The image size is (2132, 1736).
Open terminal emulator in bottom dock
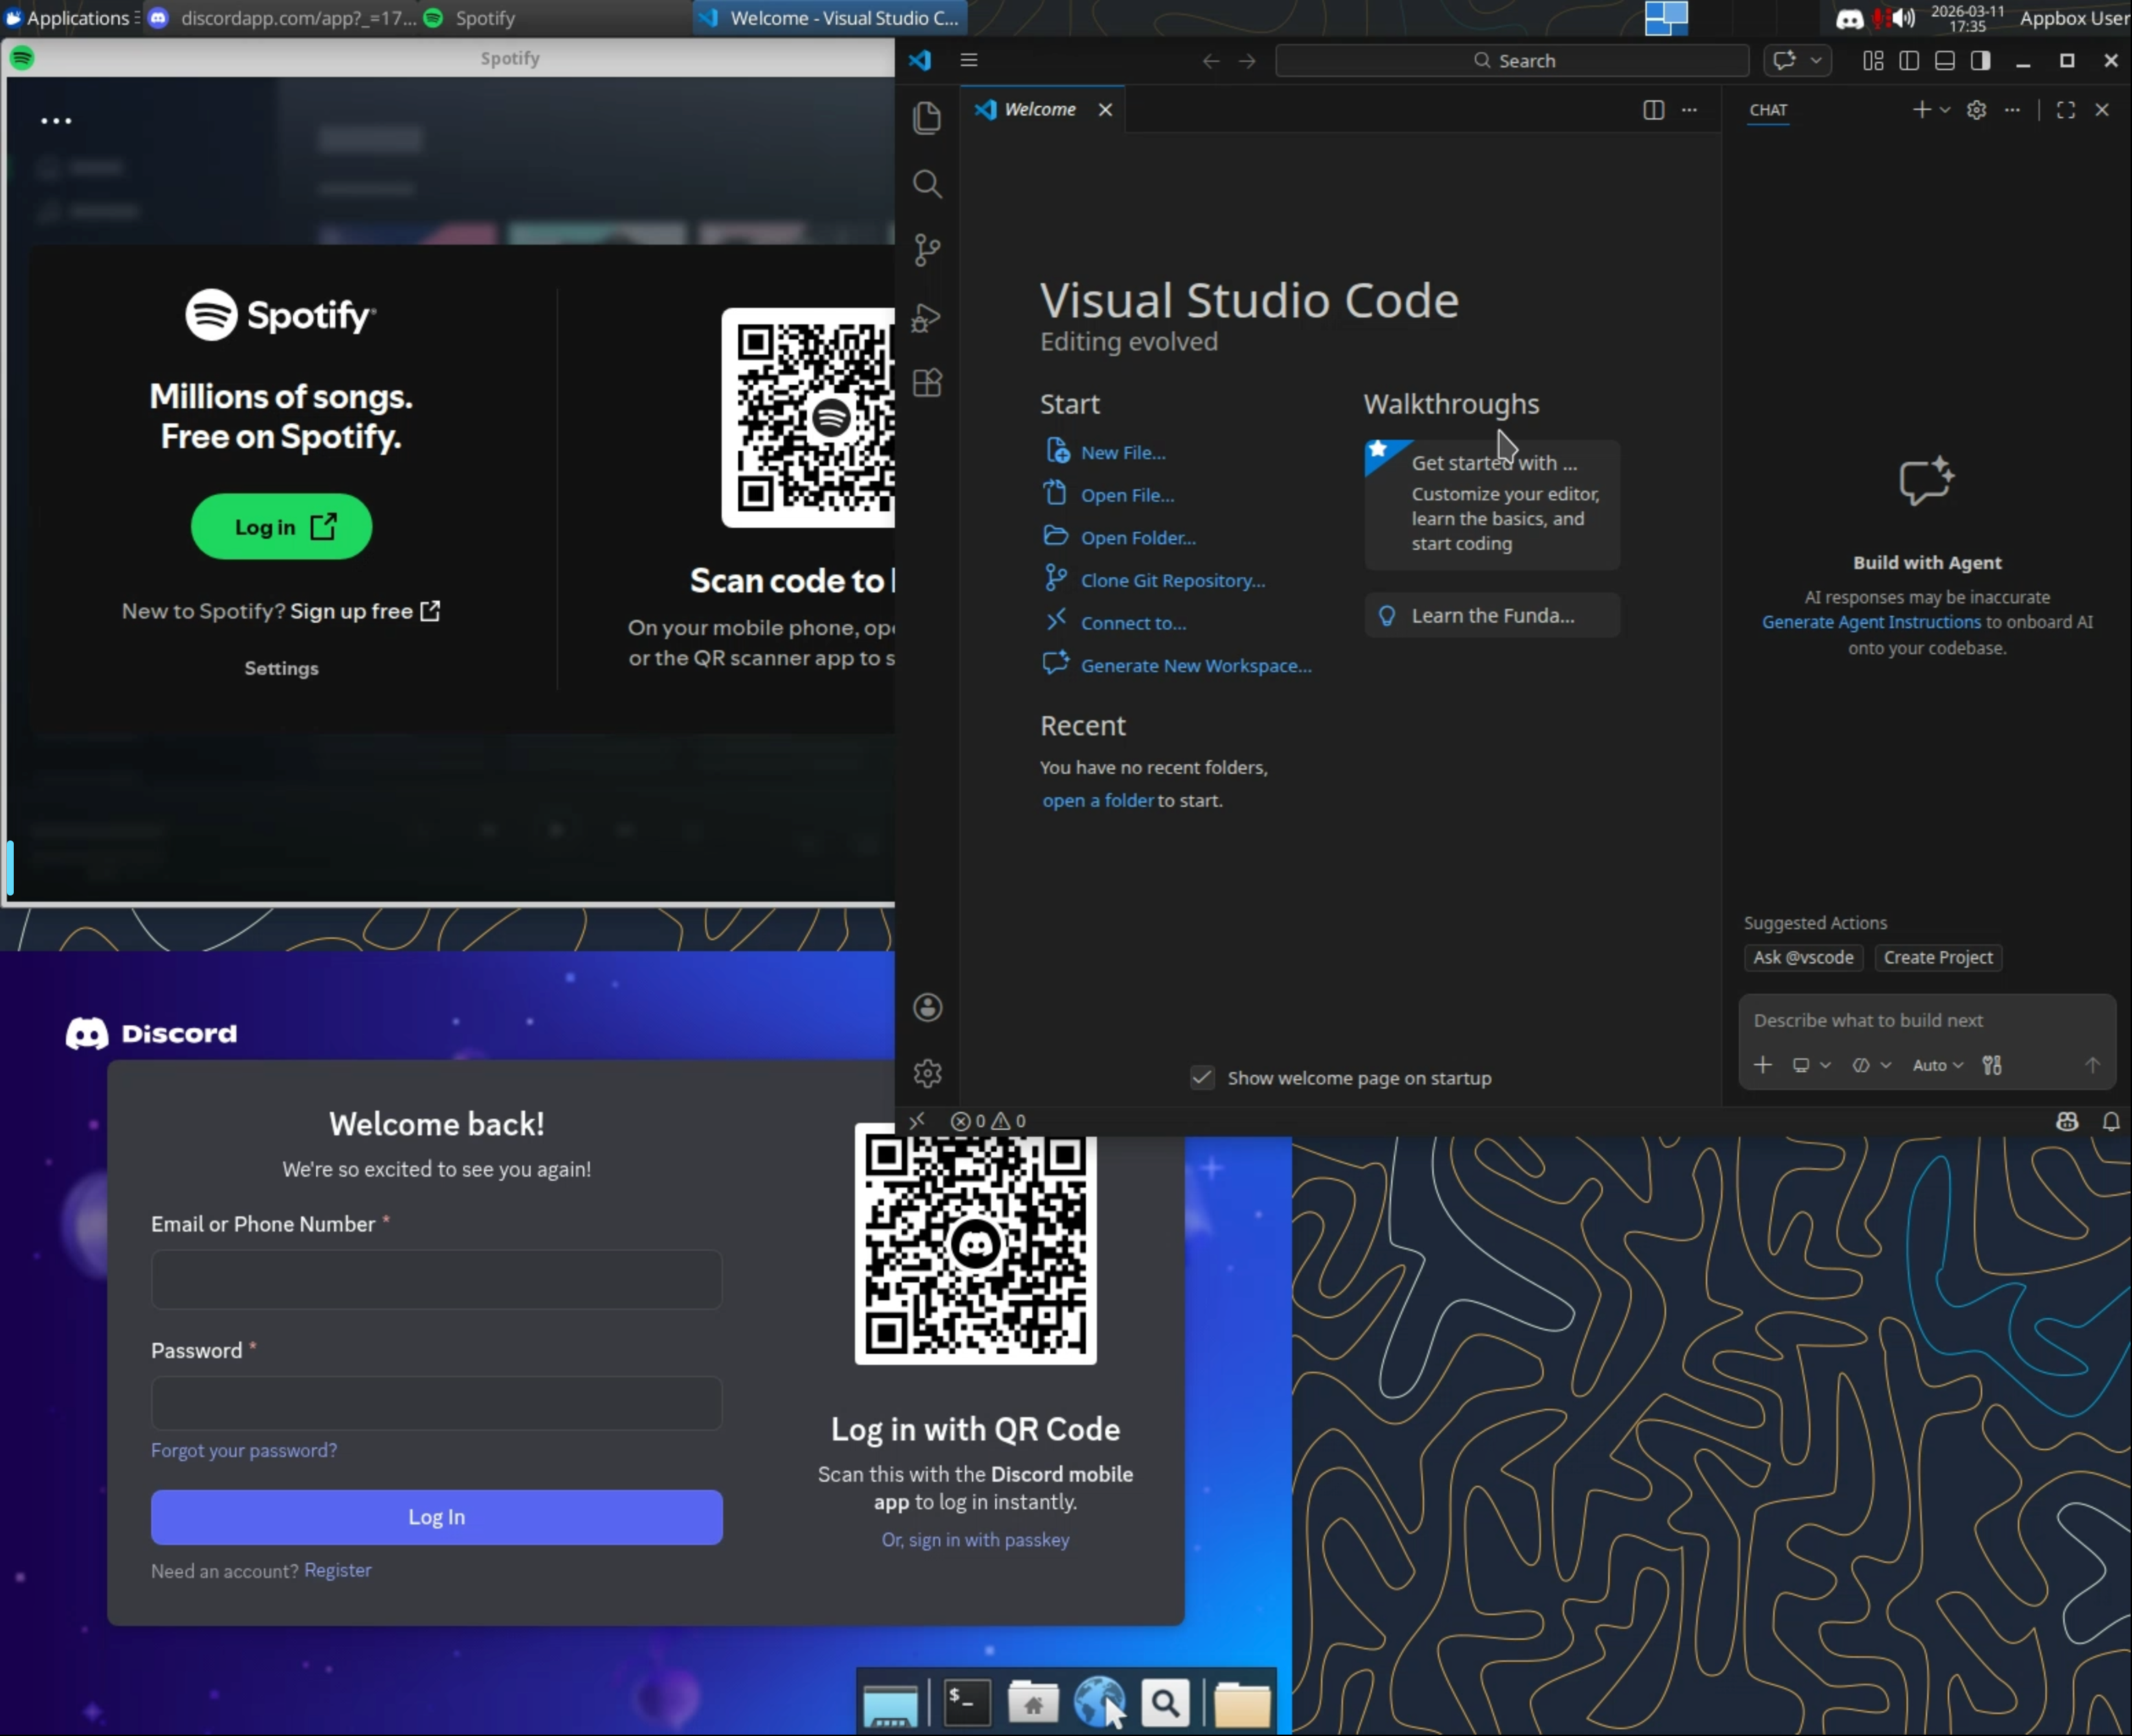tap(967, 1702)
